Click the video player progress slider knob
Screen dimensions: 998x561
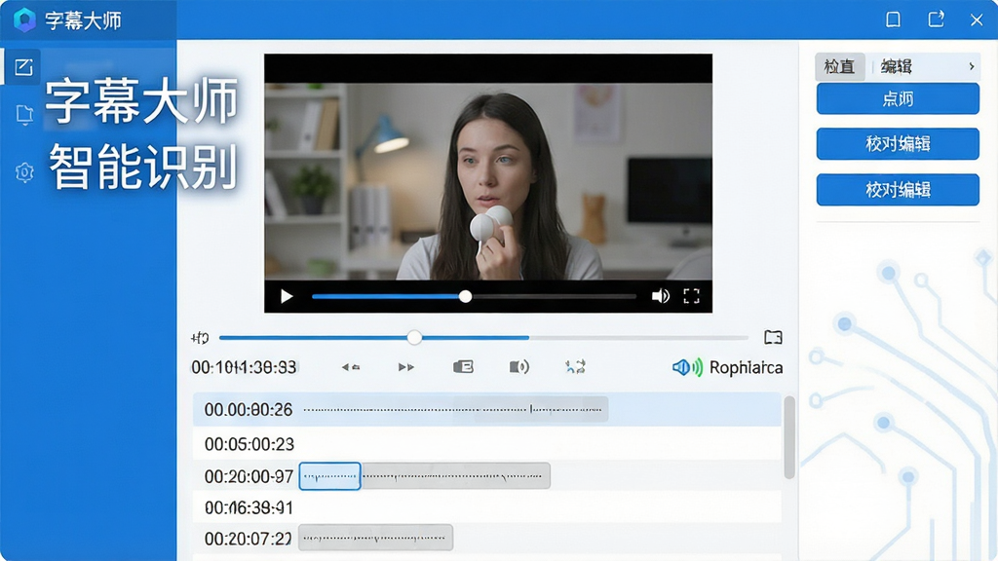tap(465, 296)
